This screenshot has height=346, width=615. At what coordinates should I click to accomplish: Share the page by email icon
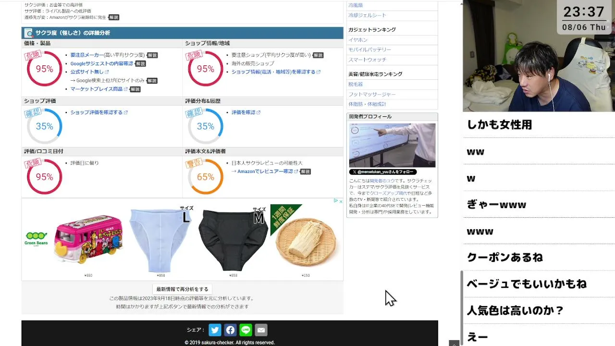tap(261, 330)
